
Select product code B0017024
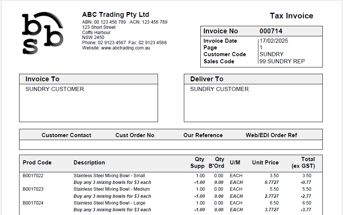33,203
